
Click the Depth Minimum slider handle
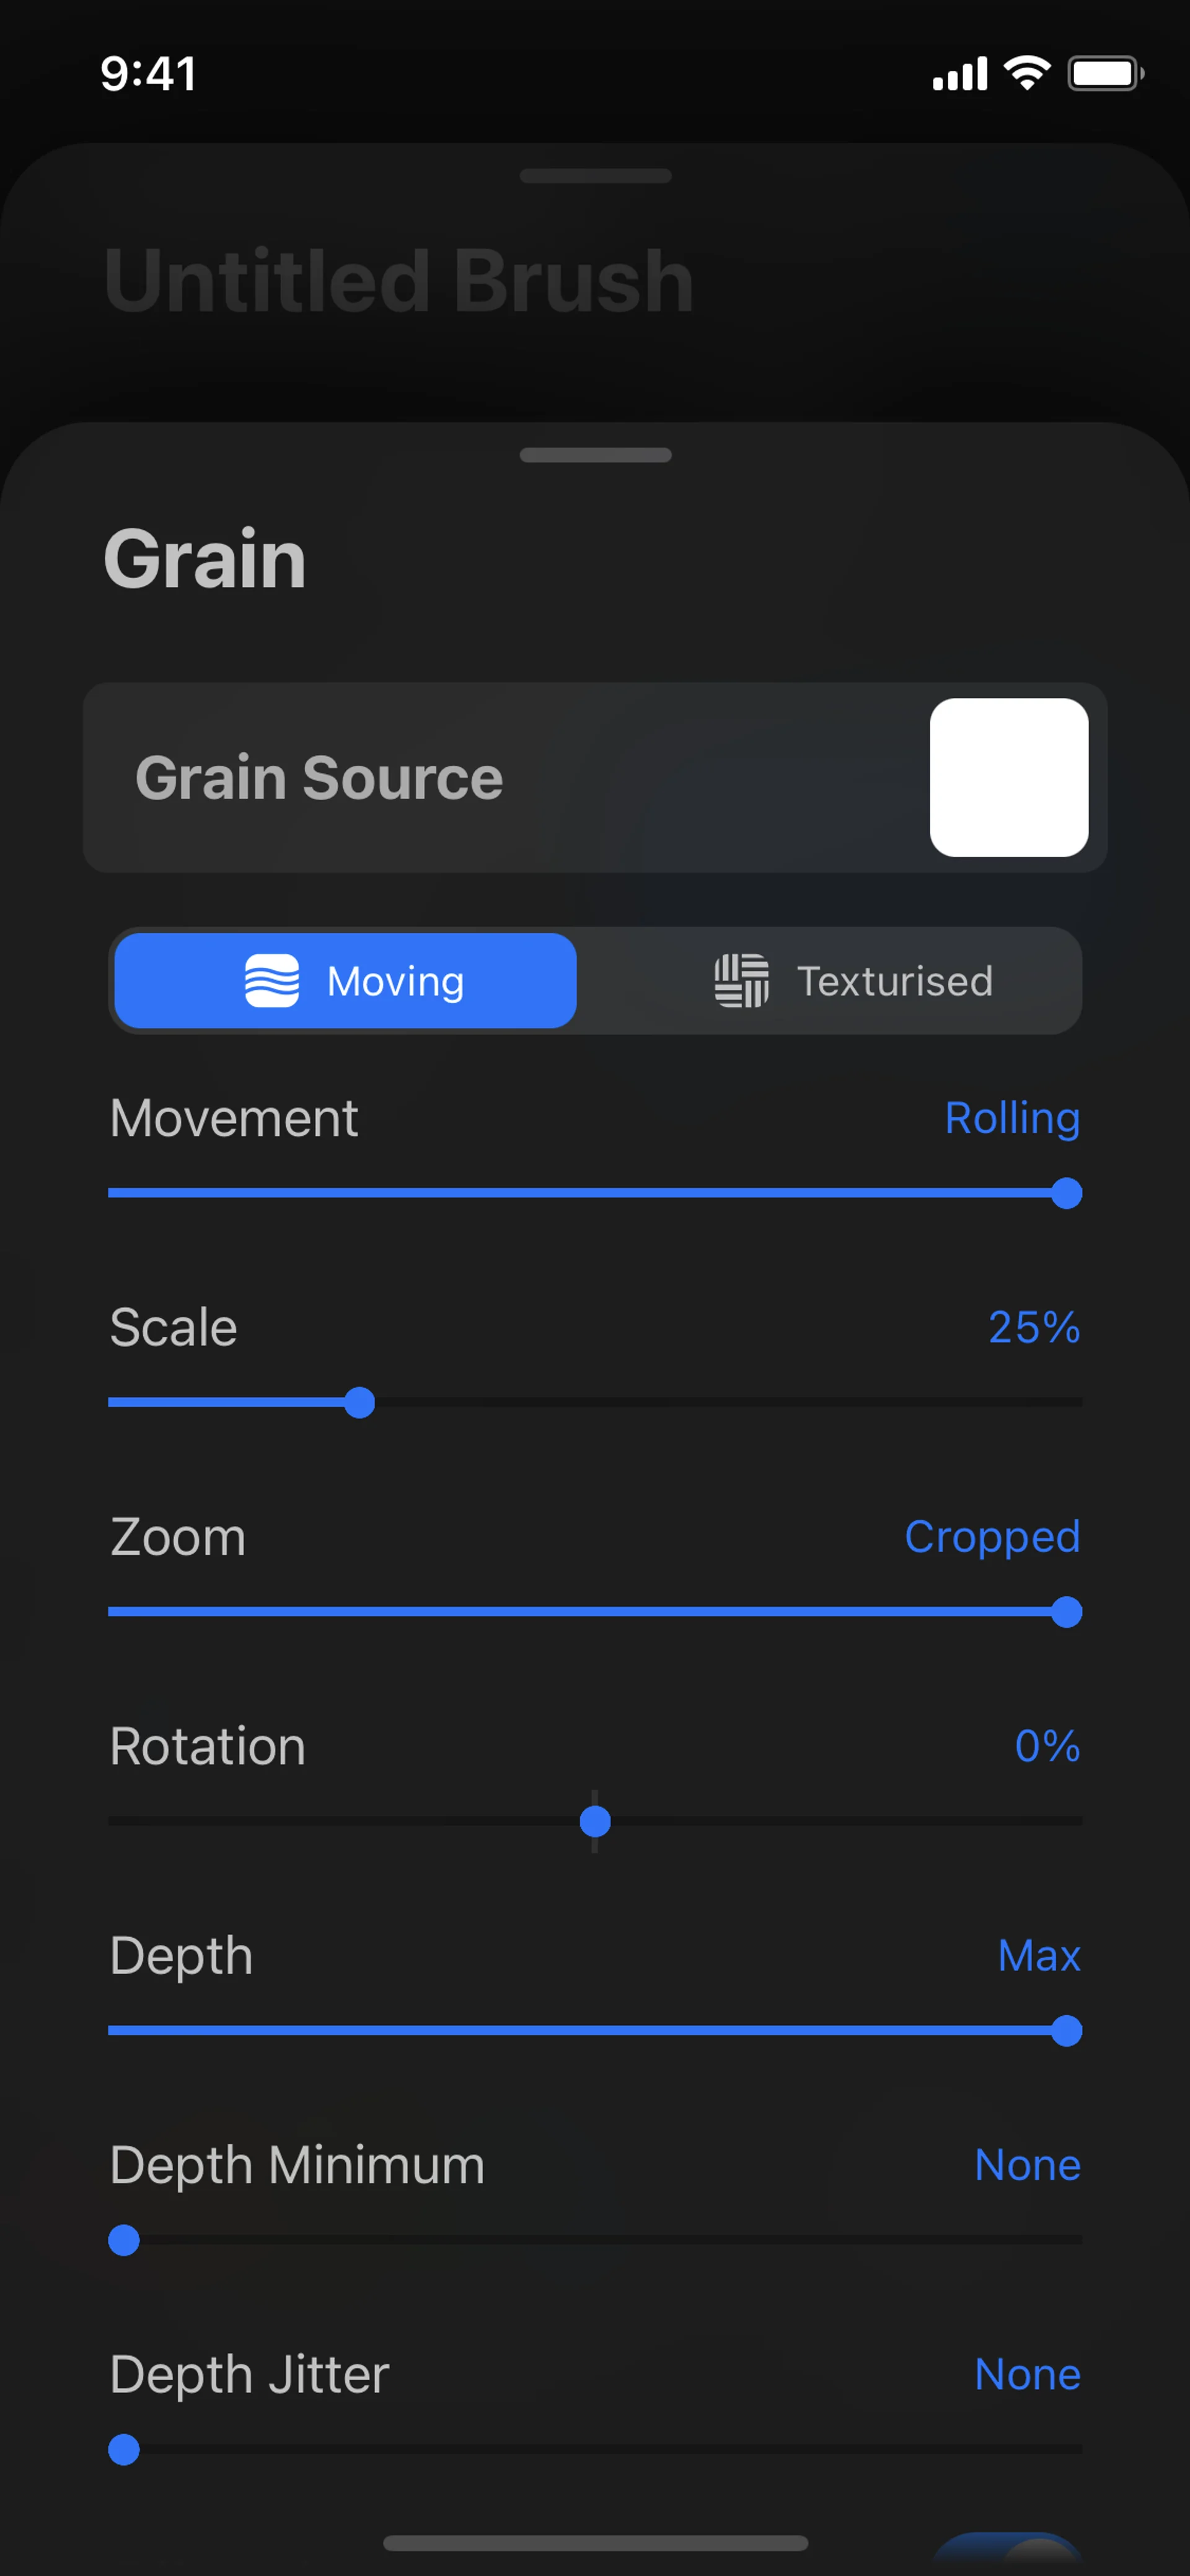[x=124, y=2240]
